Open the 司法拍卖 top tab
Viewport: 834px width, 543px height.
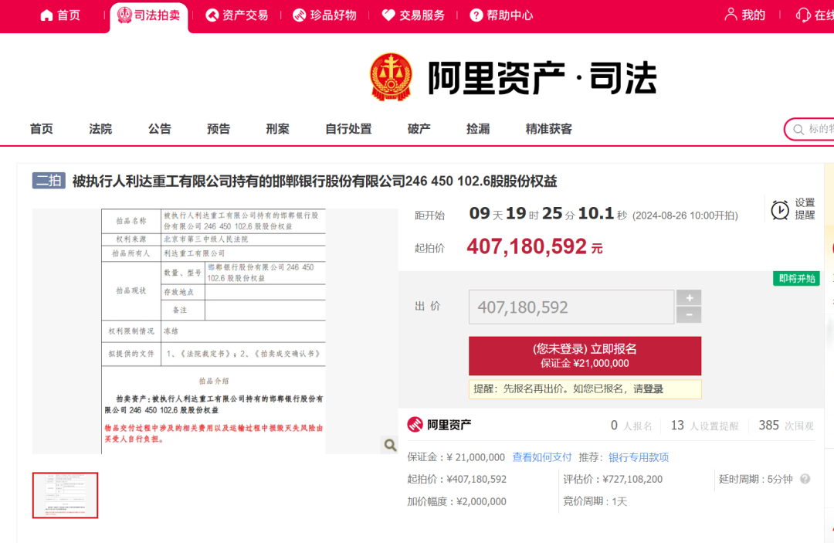pyautogui.click(x=149, y=16)
